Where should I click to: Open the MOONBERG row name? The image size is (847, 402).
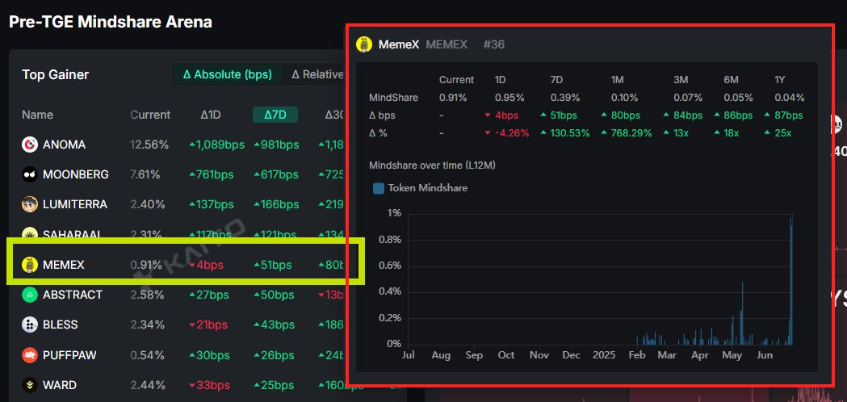click(76, 174)
